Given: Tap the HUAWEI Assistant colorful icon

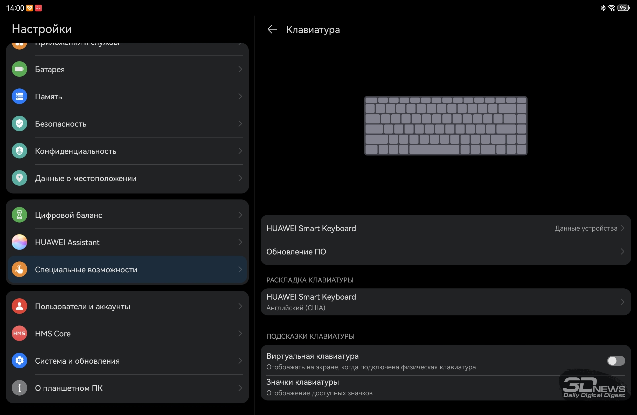Looking at the screenshot, I should [19, 242].
